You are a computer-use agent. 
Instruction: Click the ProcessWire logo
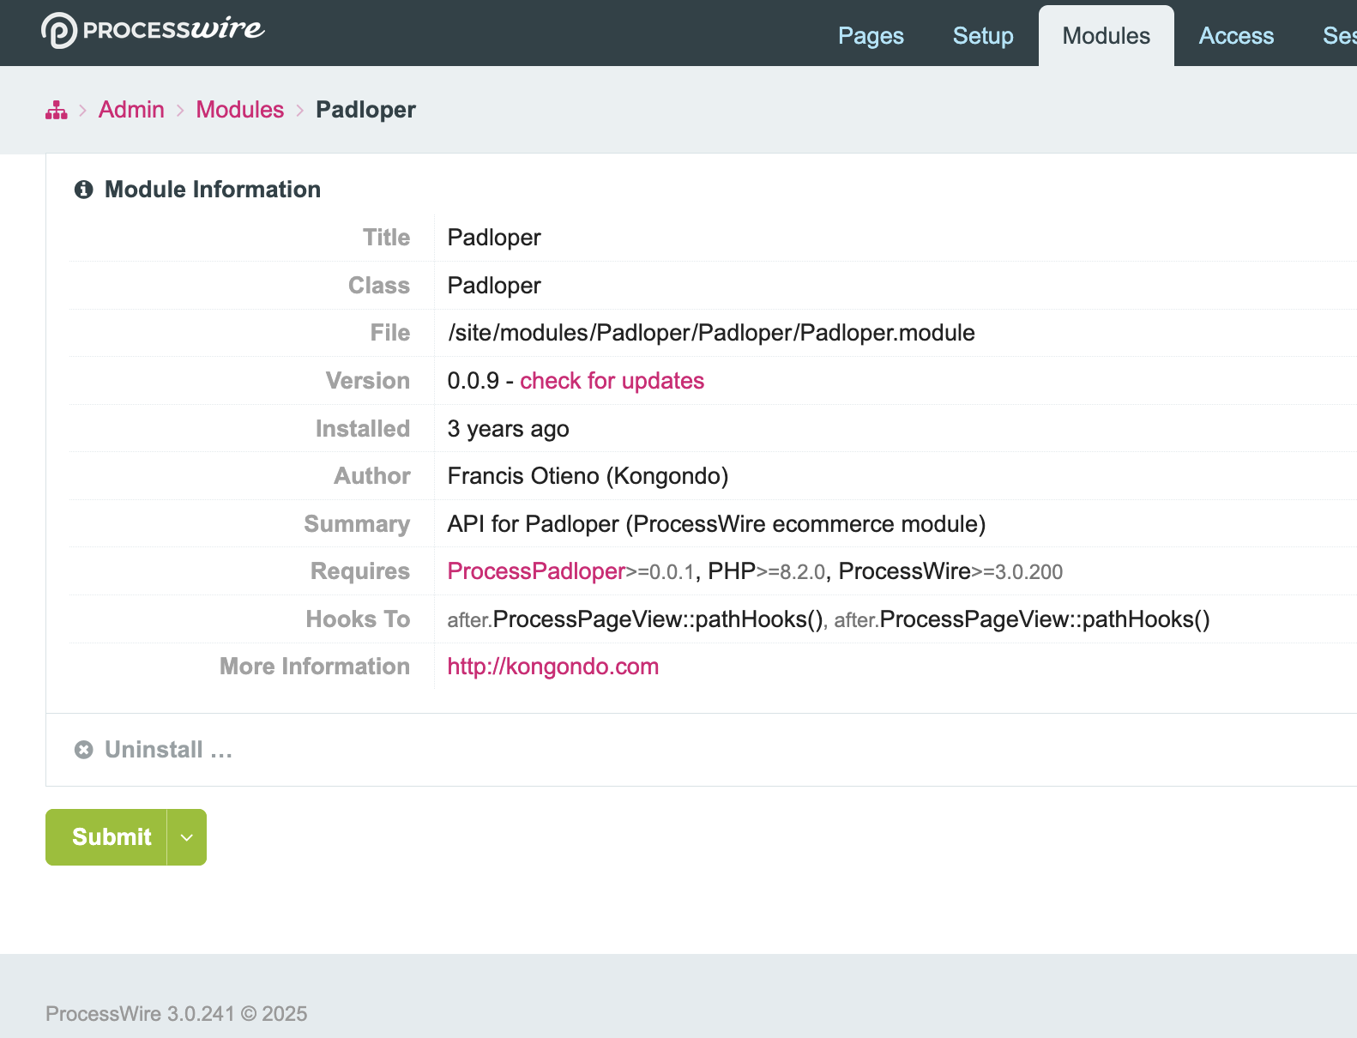tap(153, 31)
